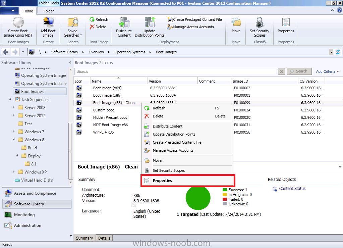Click Distribute Content ribbon icon
This screenshot has width=343, height=248.
coord(124,22)
